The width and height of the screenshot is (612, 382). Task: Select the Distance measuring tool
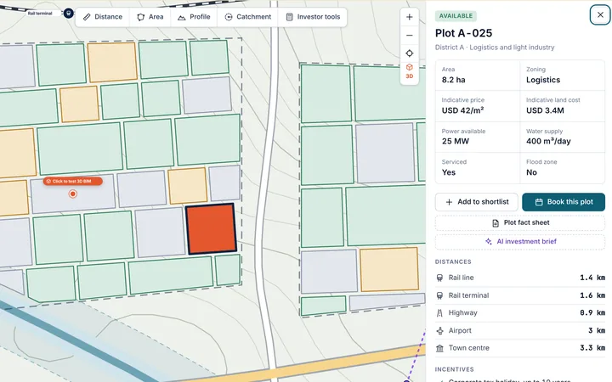pyautogui.click(x=103, y=17)
